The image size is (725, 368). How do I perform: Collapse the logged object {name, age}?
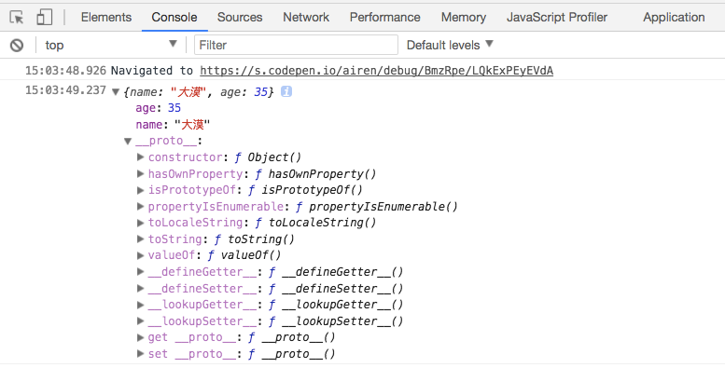point(116,92)
